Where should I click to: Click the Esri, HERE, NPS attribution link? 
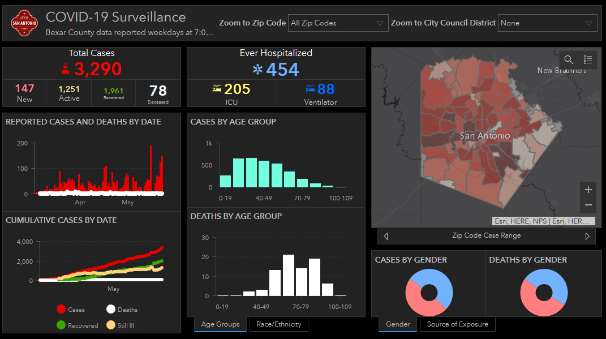[520, 221]
